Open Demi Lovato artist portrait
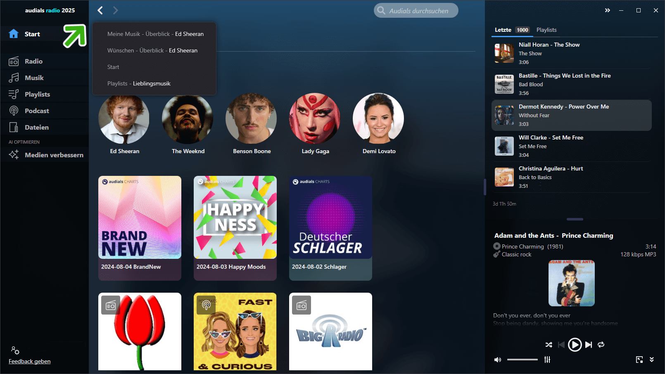This screenshot has width=665, height=374. tap(378, 118)
